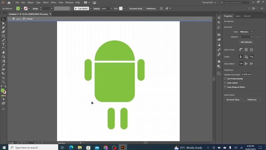Open the Arrange Documents icon
The height and width of the screenshot is (150, 266).
click(86, 2)
